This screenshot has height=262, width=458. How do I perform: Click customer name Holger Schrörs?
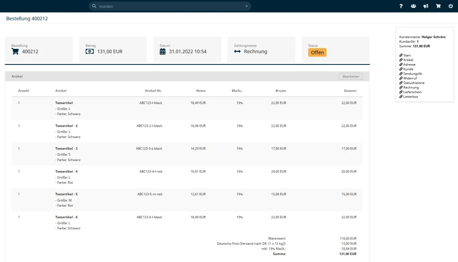coord(433,37)
